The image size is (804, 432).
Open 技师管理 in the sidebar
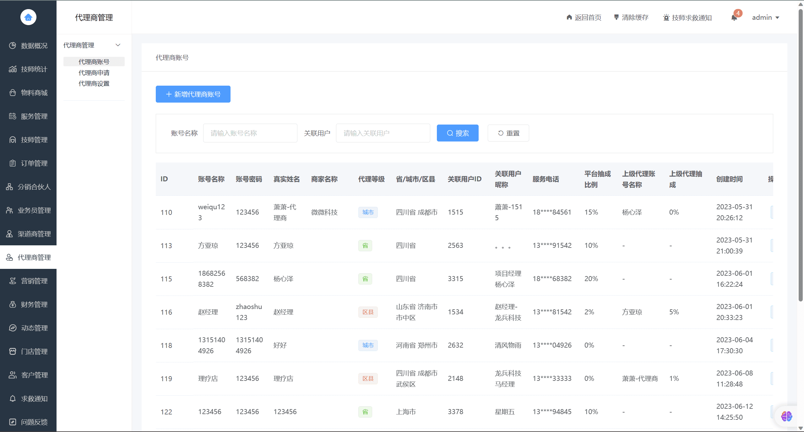click(28, 140)
